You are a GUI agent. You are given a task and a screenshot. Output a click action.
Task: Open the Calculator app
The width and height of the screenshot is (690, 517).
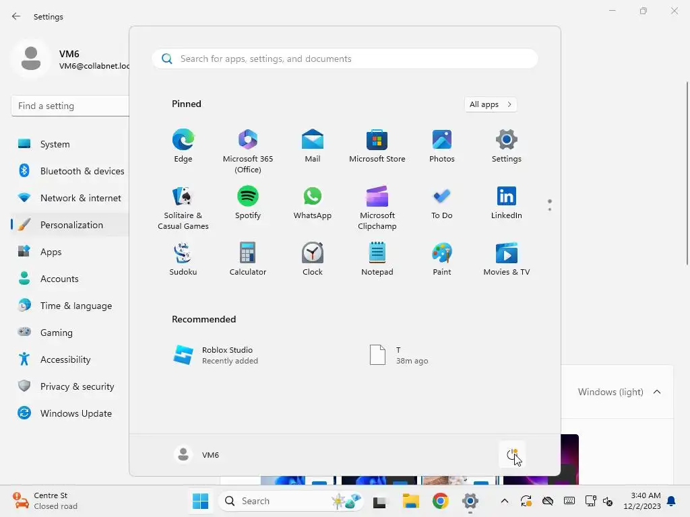tap(248, 259)
